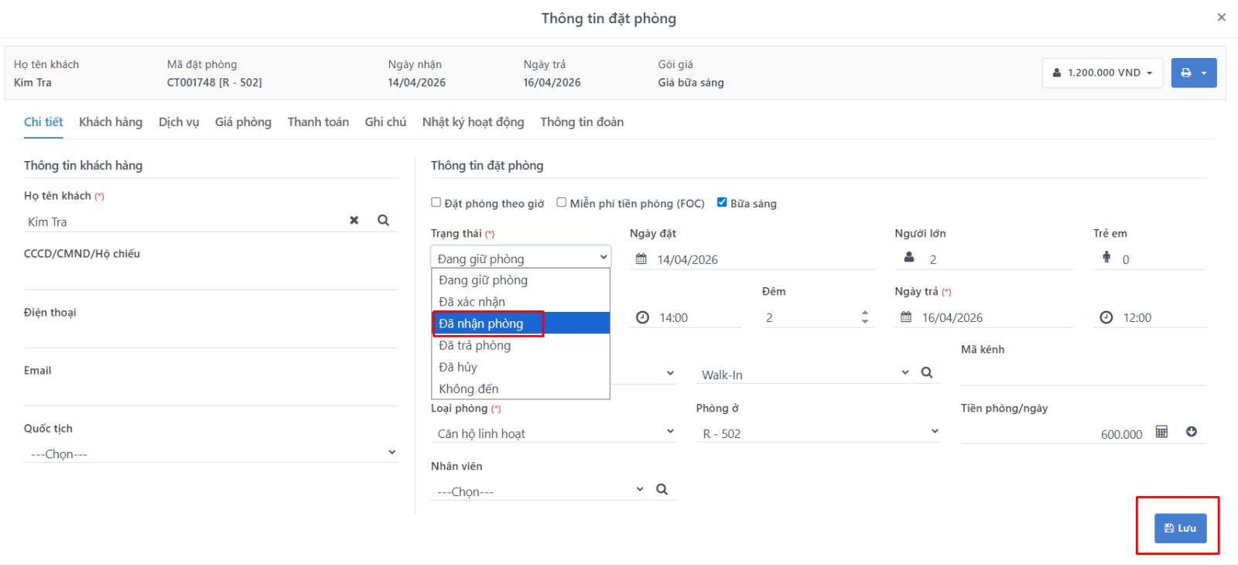Click clock icon next to 14:00
The image size is (1238, 565).
pyautogui.click(x=642, y=317)
